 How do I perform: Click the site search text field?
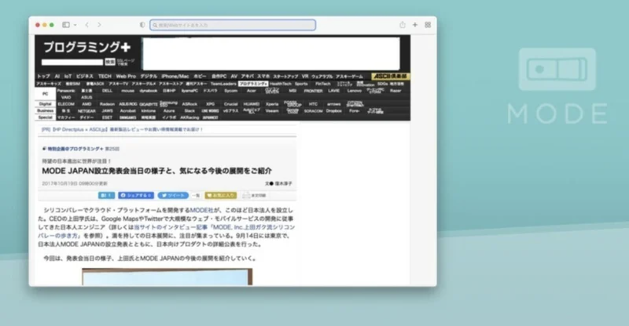point(72,62)
